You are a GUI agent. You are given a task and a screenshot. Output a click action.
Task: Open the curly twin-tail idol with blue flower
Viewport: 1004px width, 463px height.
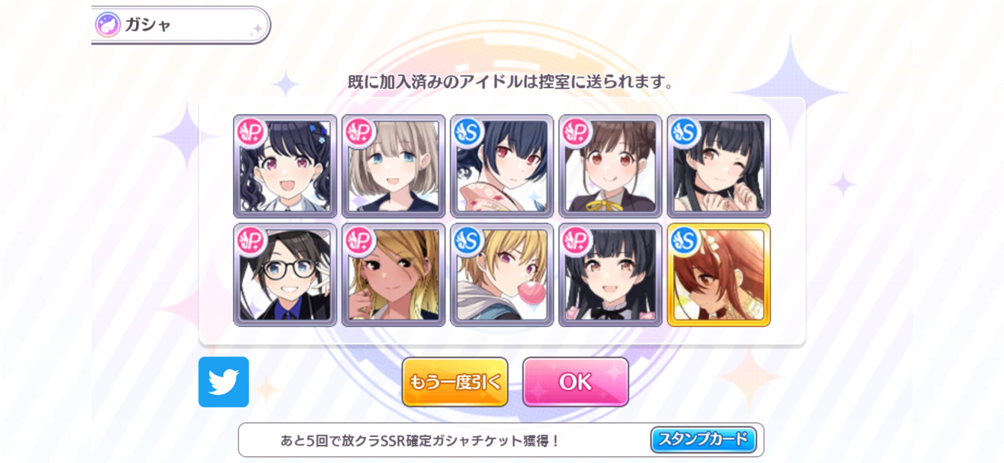click(285, 166)
